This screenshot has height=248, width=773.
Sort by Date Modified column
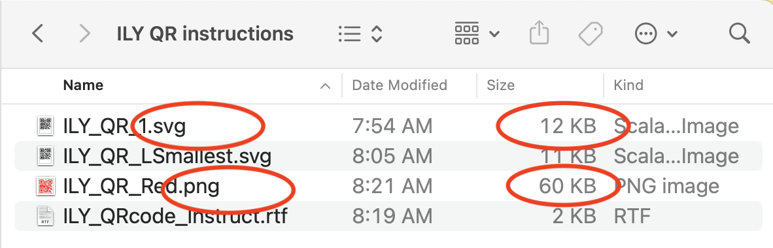pos(400,85)
